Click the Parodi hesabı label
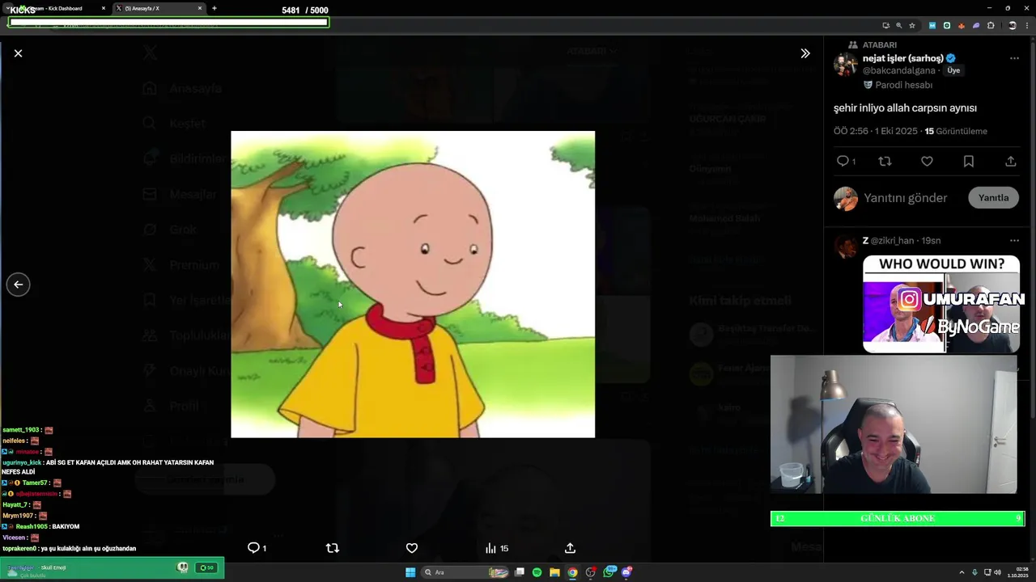The height and width of the screenshot is (582, 1036). click(903, 85)
